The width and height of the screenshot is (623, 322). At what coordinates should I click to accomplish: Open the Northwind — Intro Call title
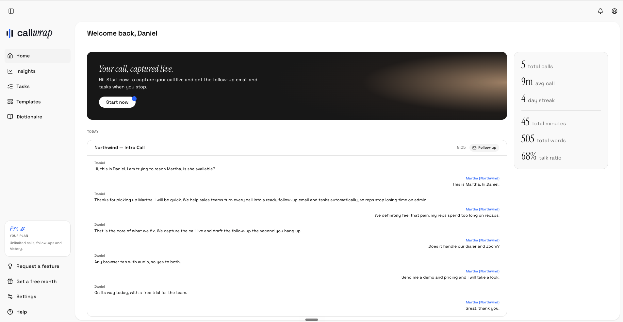(120, 147)
